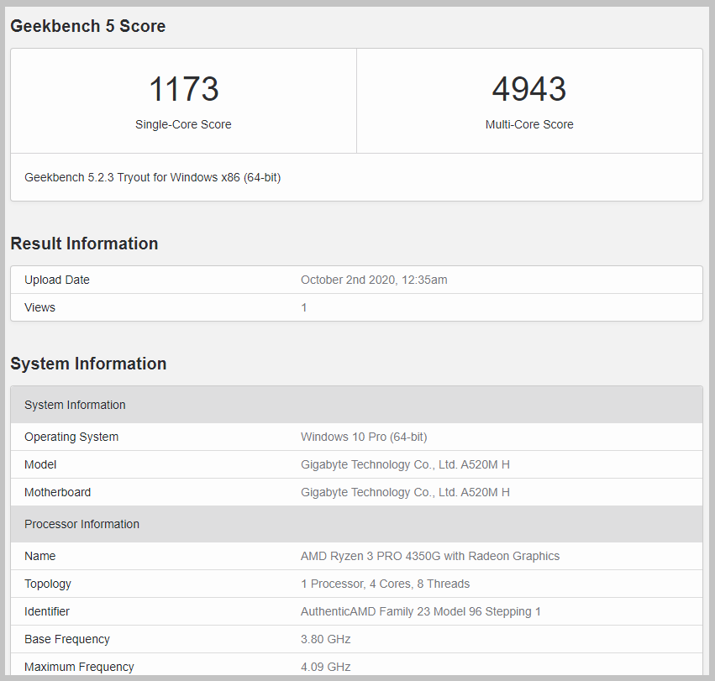Click the Base Frequency value 3.80 GHz
The width and height of the screenshot is (715, 681).
(326, 639)
